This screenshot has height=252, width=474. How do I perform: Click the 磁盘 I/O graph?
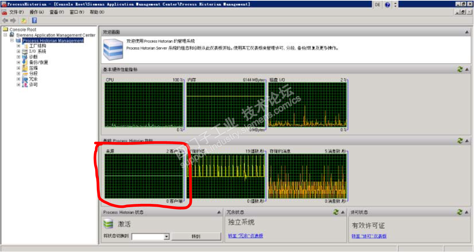307,105
